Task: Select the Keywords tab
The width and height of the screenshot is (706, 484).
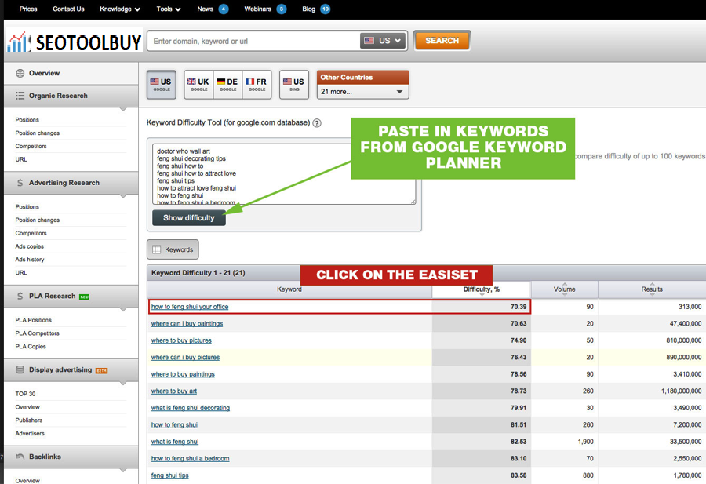Action: coord(173,249)
